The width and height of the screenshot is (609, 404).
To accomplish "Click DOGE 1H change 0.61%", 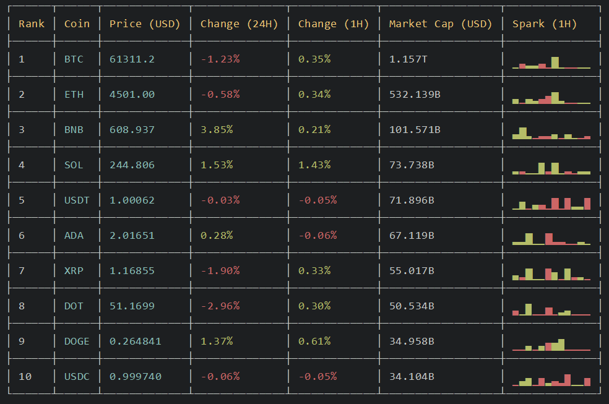I will click(x=314, y=342).
